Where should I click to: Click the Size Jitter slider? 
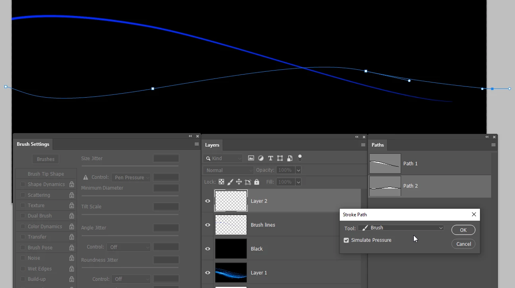(x=130, y=166)
